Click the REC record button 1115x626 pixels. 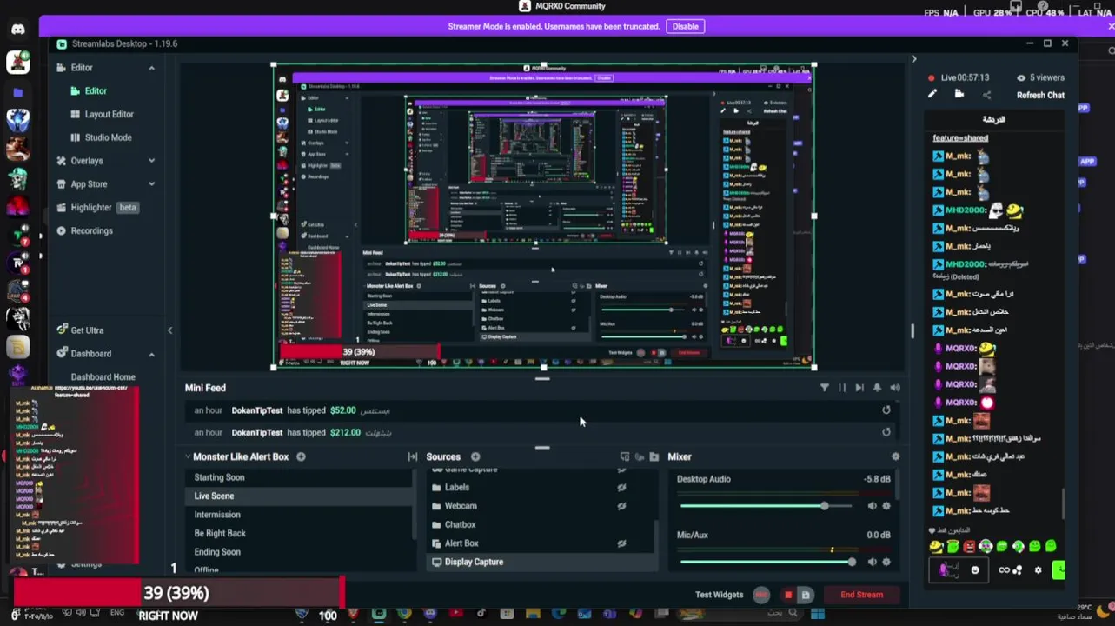(761, 595)
